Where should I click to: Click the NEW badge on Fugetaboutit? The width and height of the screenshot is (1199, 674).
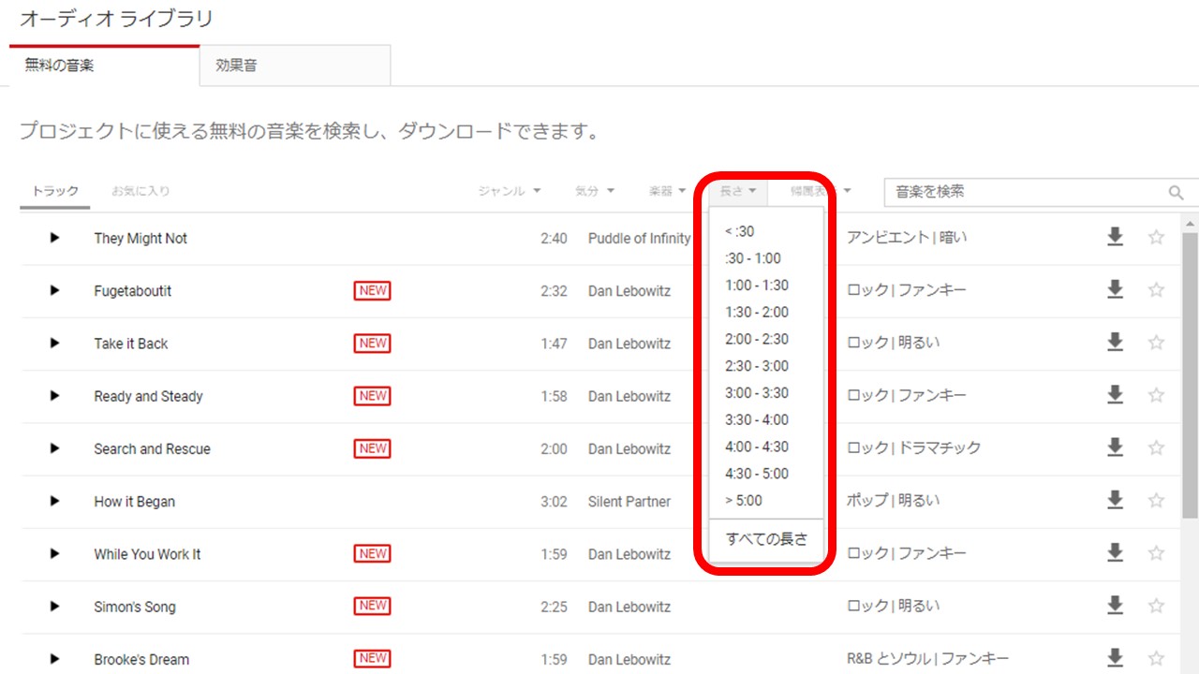[x=372, y=290]
